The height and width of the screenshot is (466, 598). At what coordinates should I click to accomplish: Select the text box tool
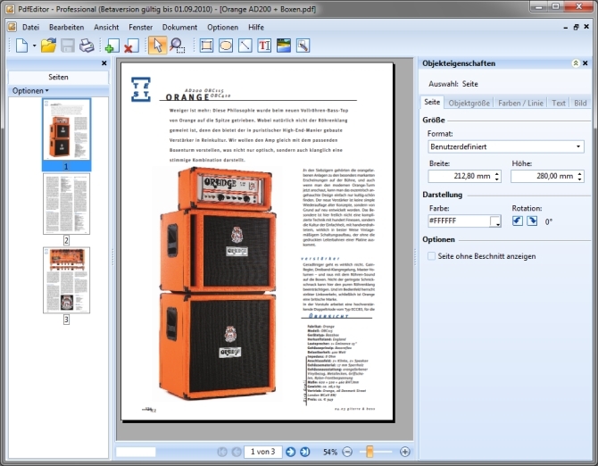pyautogui.click(x=264, y=46)
